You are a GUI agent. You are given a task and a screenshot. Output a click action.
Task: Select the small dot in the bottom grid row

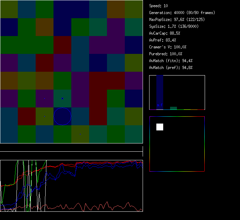80,134
